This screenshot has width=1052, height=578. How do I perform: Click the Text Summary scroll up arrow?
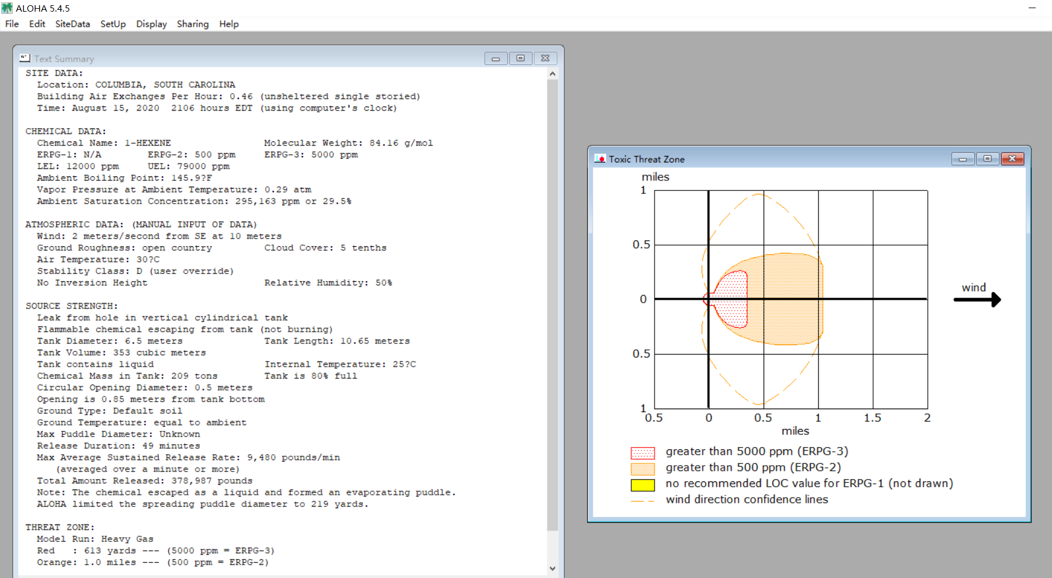(553, 74)
